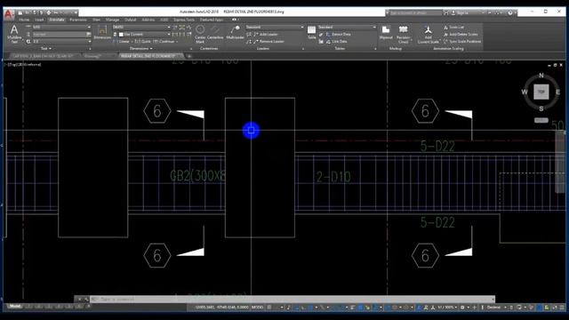Open the Scale List

coord(453,28)
